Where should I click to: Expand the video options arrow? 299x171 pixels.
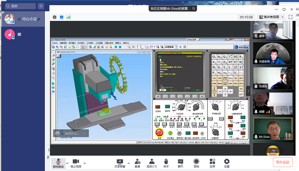click(85, 163)
